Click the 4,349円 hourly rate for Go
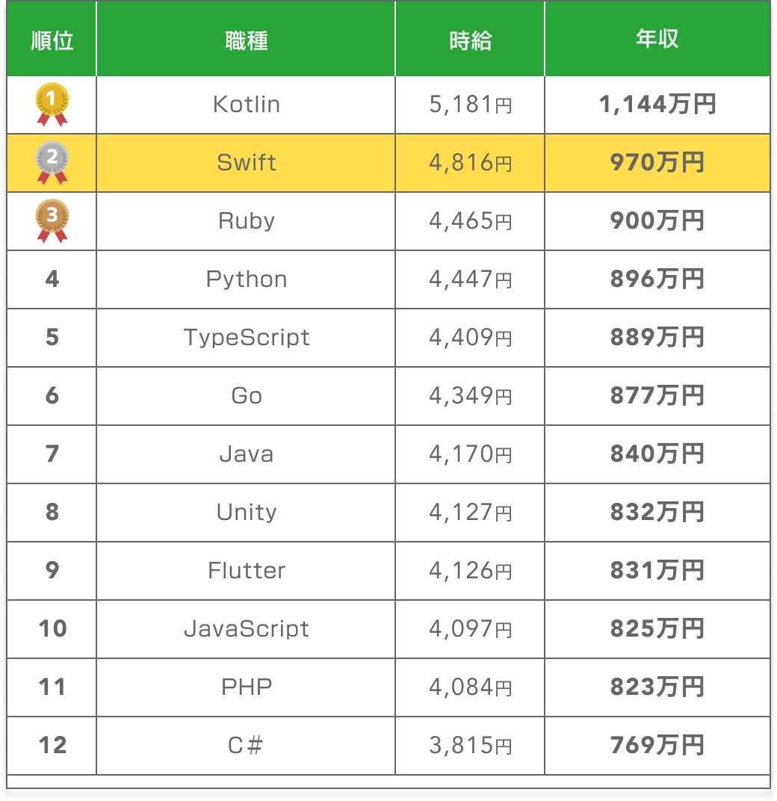Image resolution: width=777 pixels, height=801 pixels. coord(470,396)
